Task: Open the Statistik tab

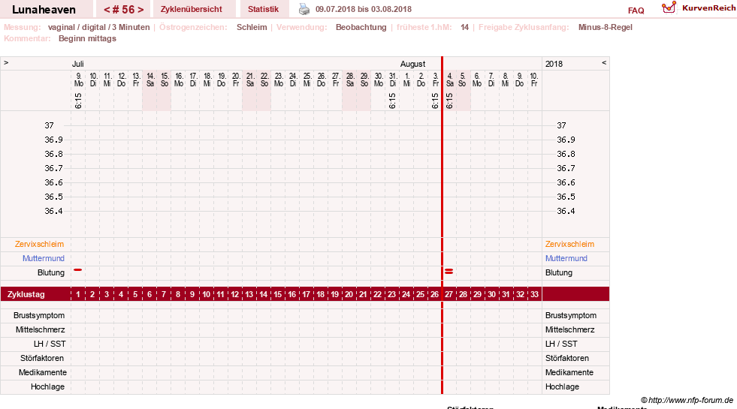Action: point(263,9)
